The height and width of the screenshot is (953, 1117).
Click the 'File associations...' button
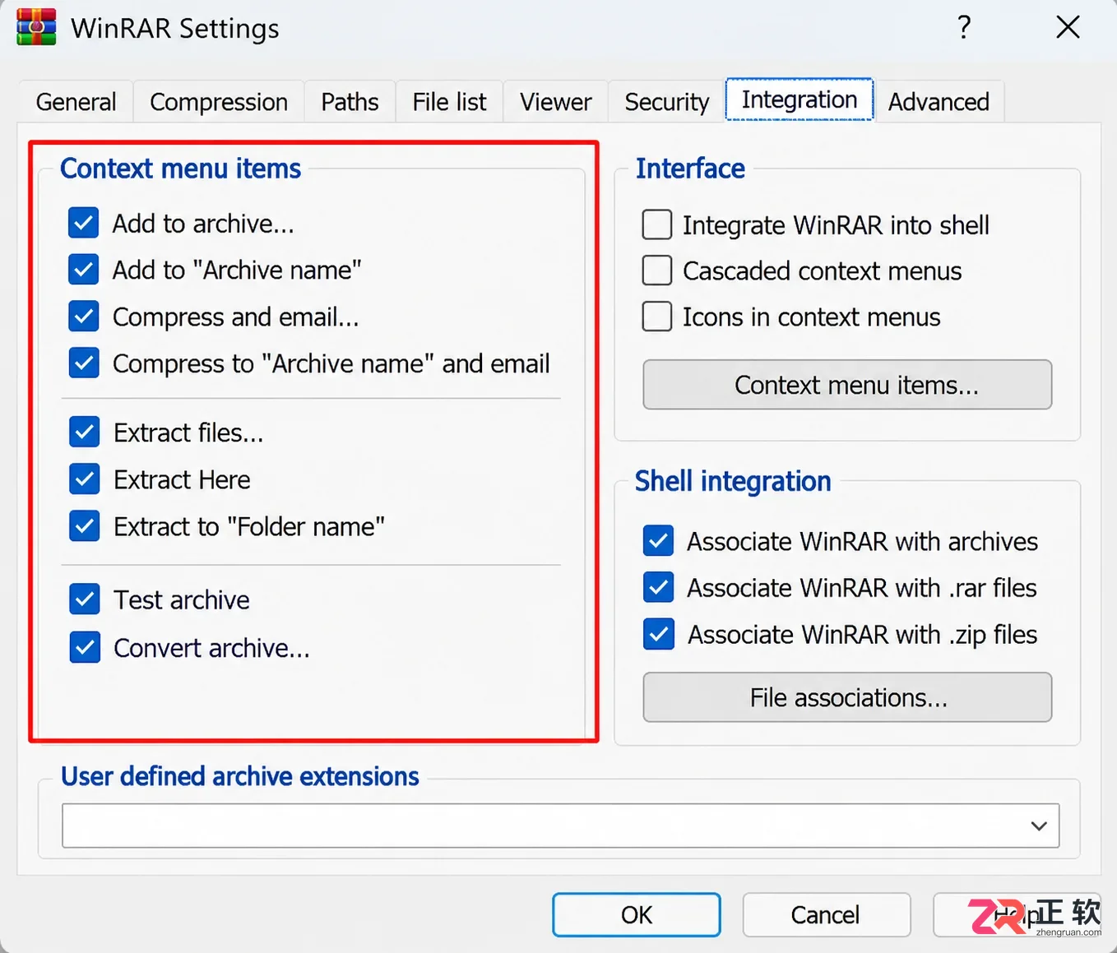847,697
